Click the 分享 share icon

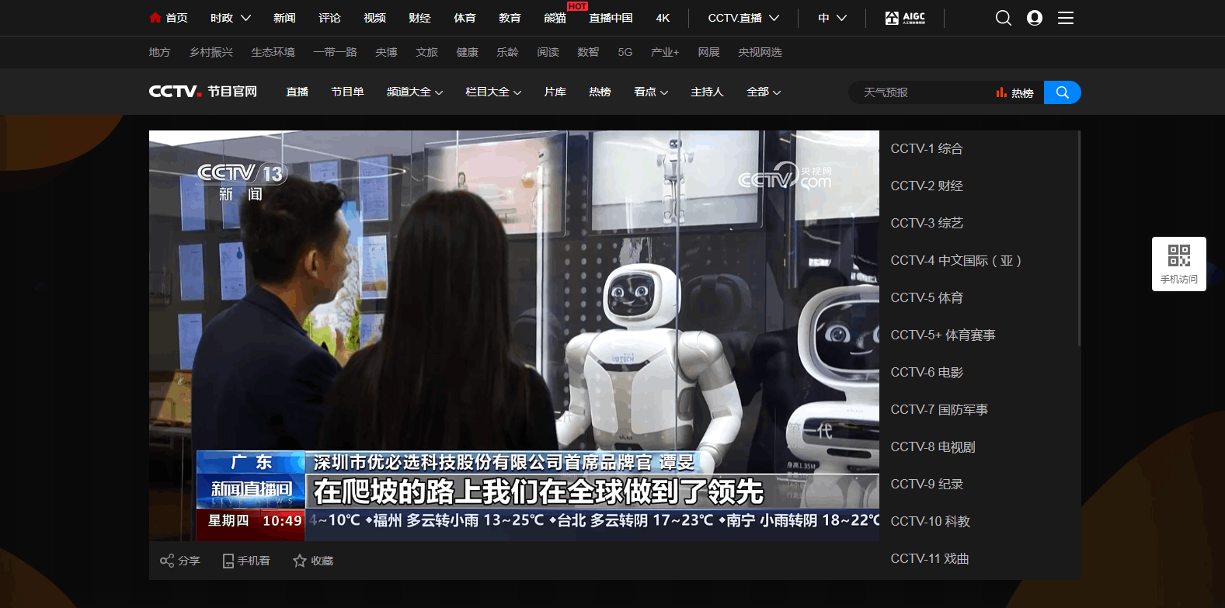click(x=166, y=561)
